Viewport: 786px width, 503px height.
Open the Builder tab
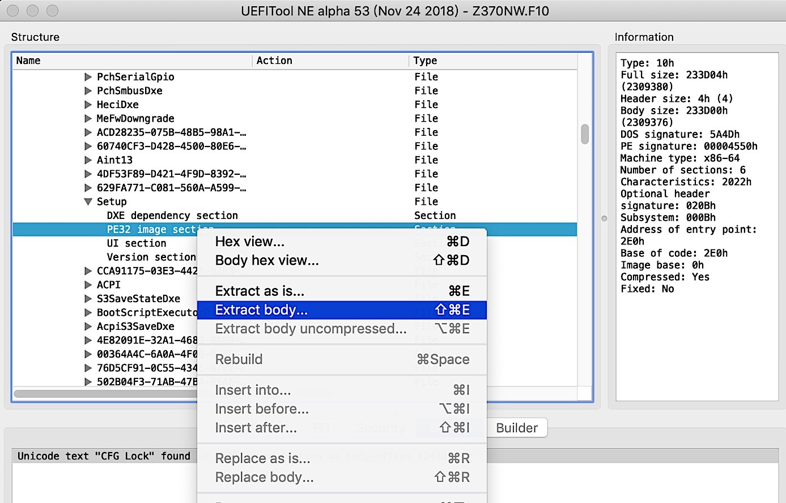point(517,428)
